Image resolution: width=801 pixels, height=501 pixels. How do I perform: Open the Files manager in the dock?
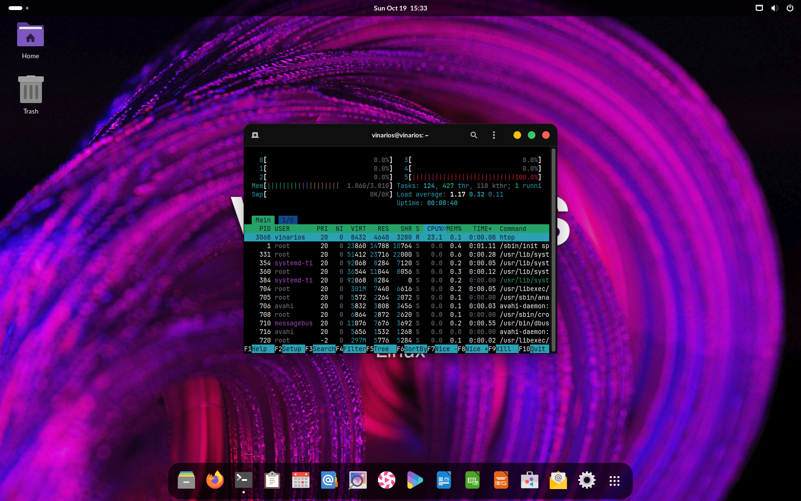pyautogui.click(x=186, y=480)
